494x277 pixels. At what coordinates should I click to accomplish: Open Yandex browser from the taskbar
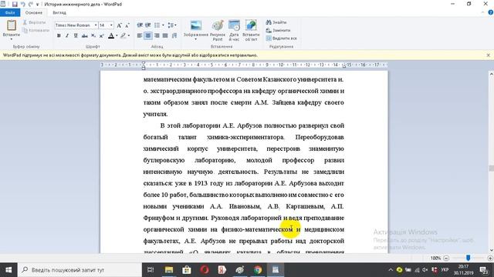tap(222, 270)
